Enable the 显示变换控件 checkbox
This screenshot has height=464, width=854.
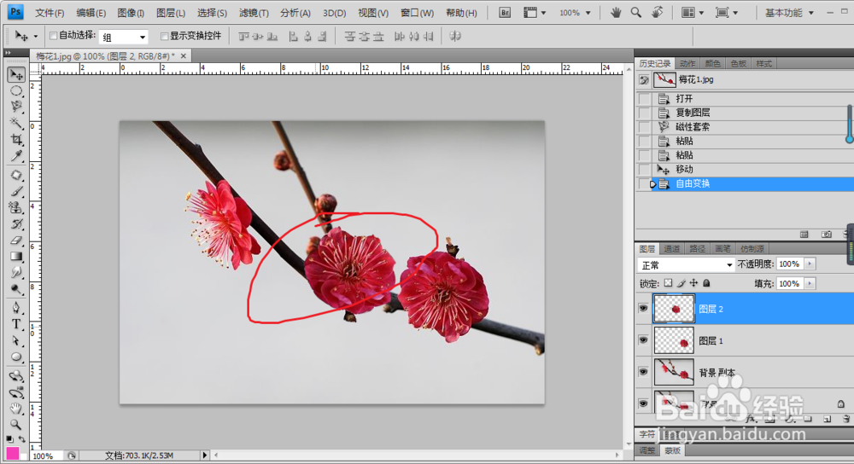tap(164, 36)
